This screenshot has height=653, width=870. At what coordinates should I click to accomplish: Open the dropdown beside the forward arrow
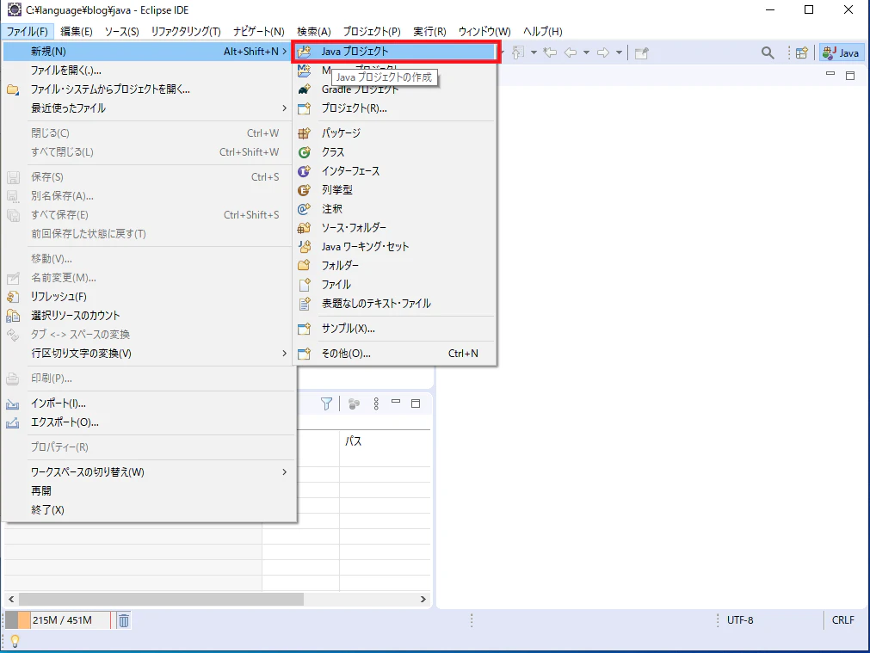tap(619, 52)
